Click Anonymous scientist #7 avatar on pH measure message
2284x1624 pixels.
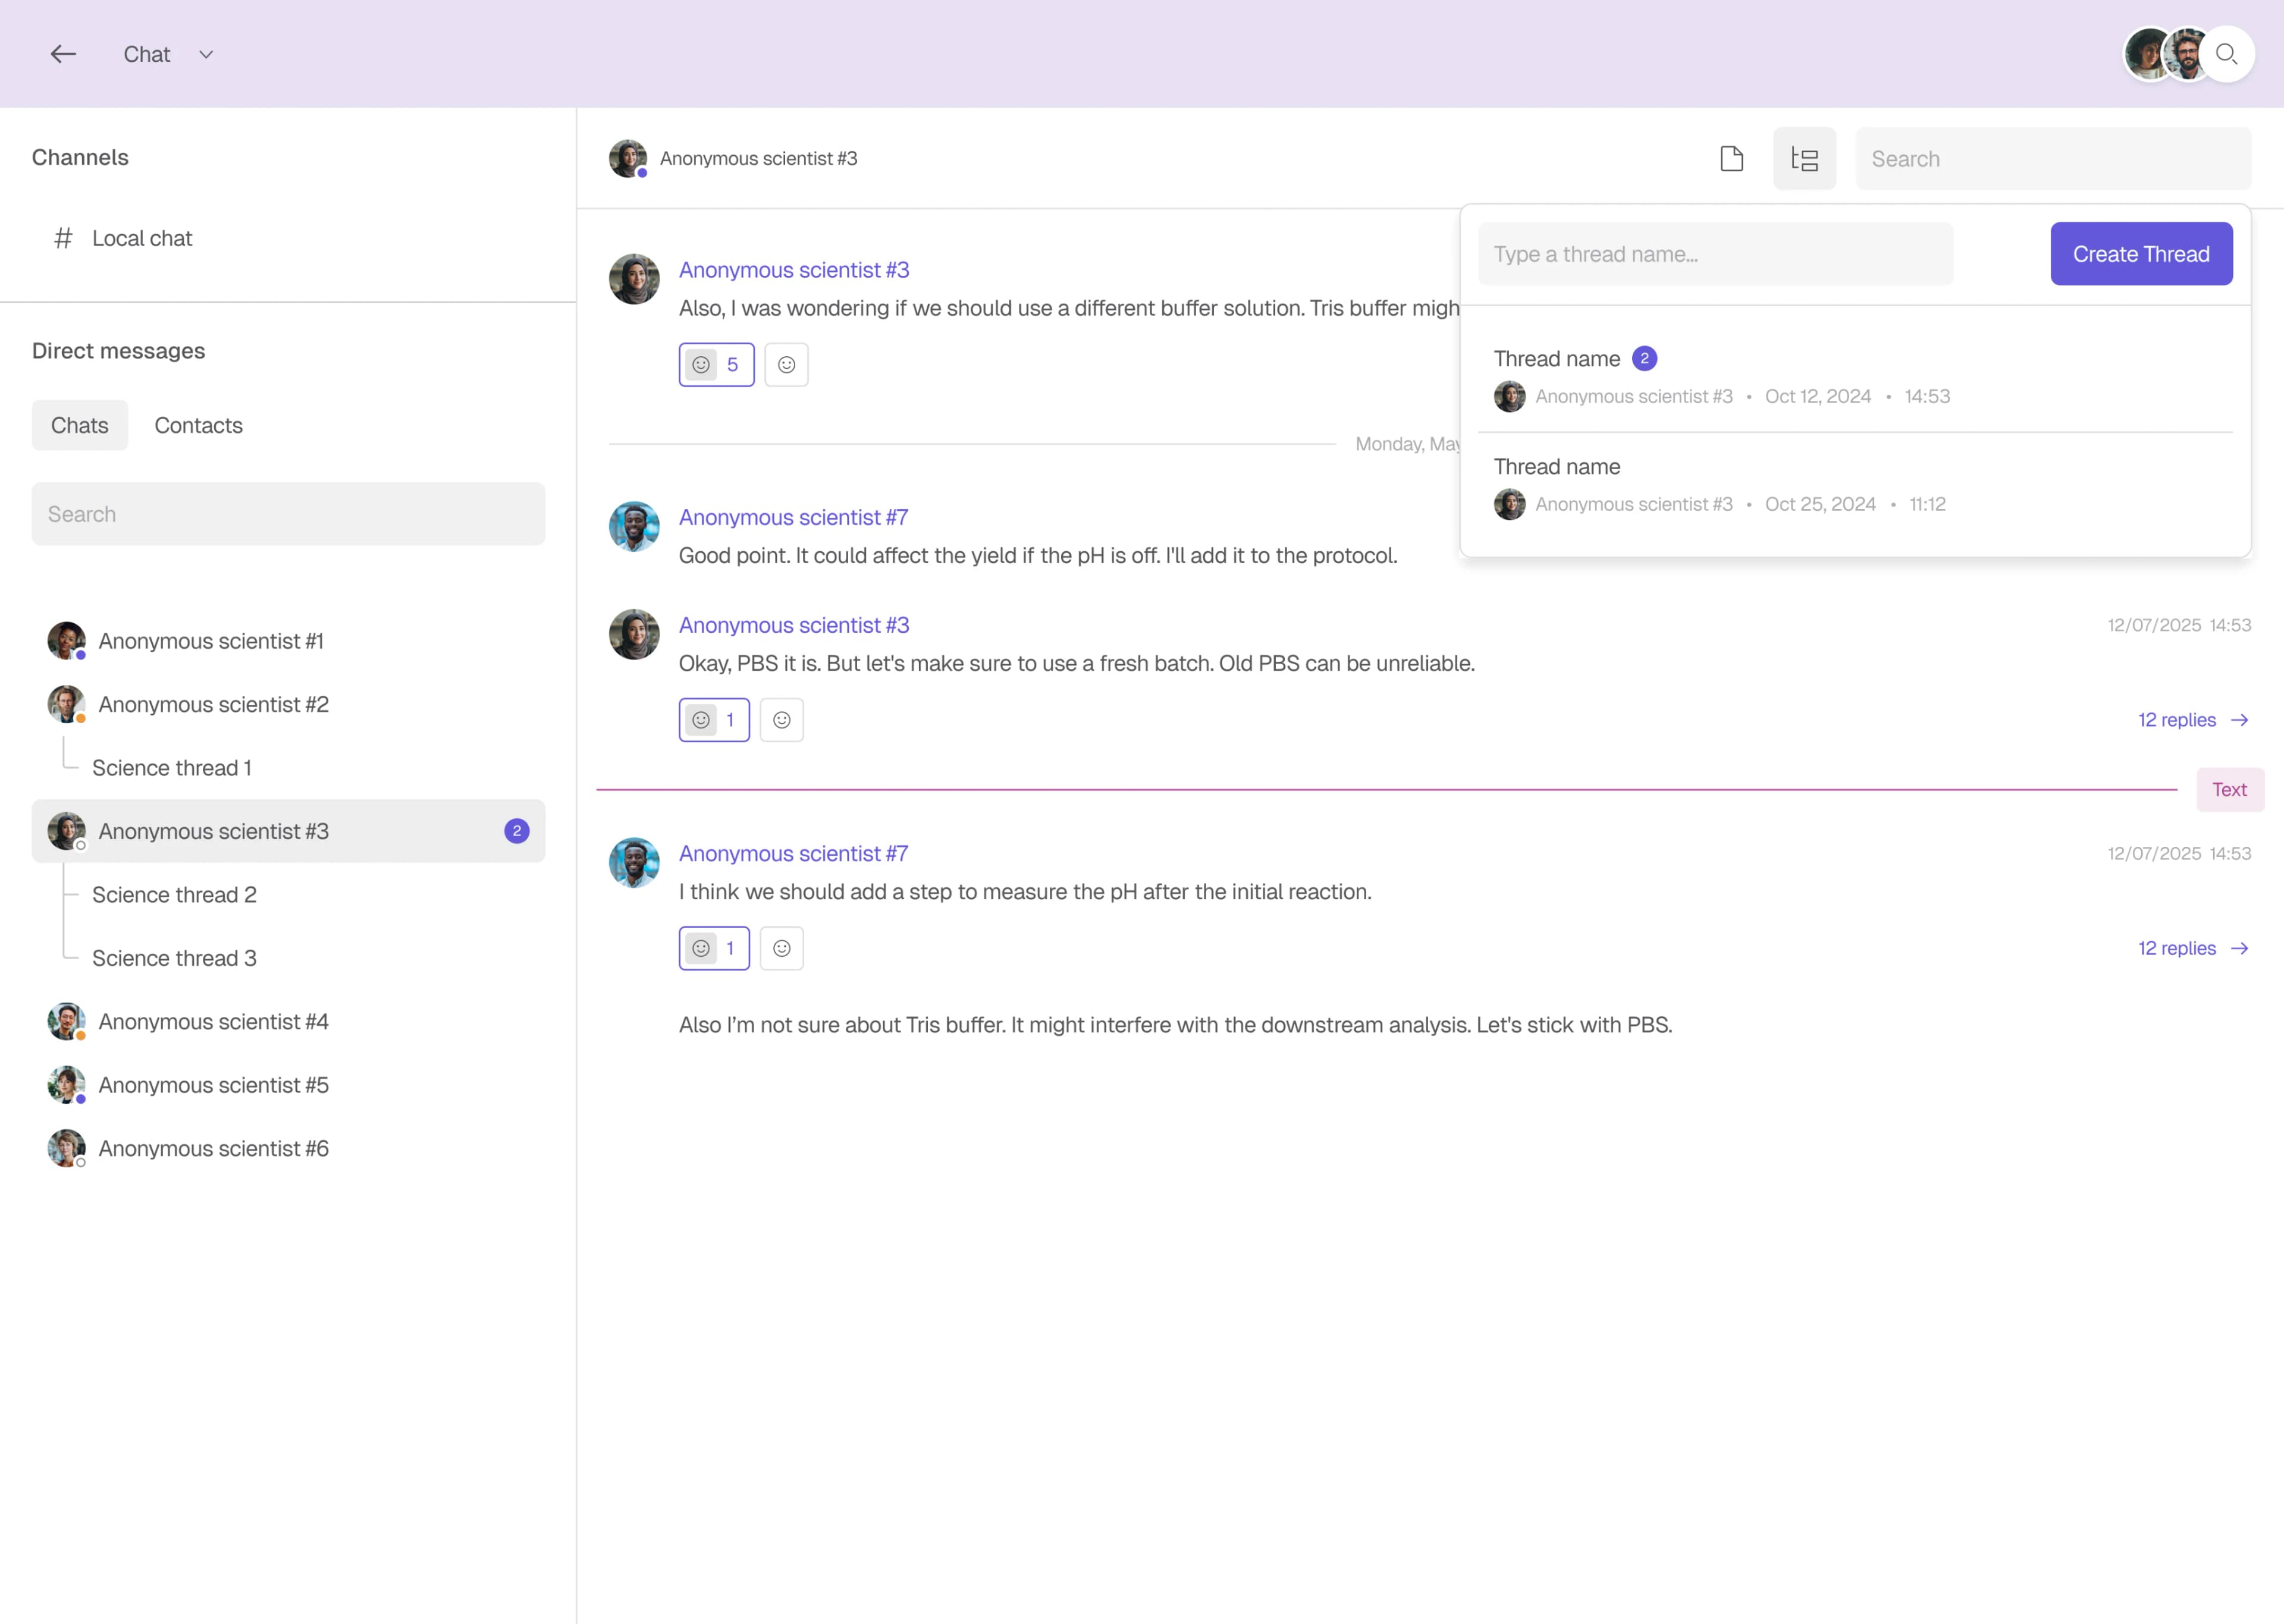tap(634, 863)
